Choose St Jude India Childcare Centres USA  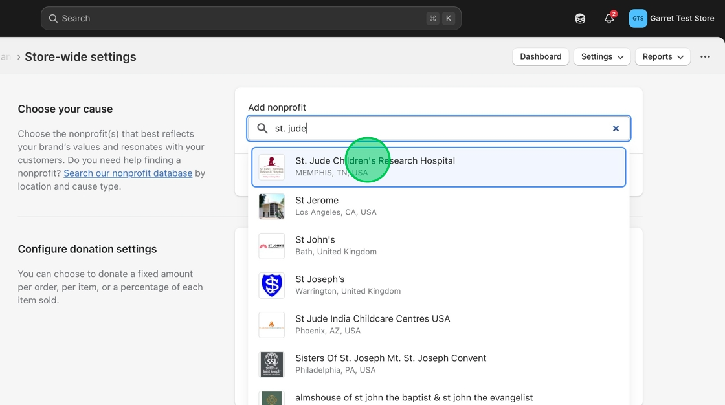point(439,325)
